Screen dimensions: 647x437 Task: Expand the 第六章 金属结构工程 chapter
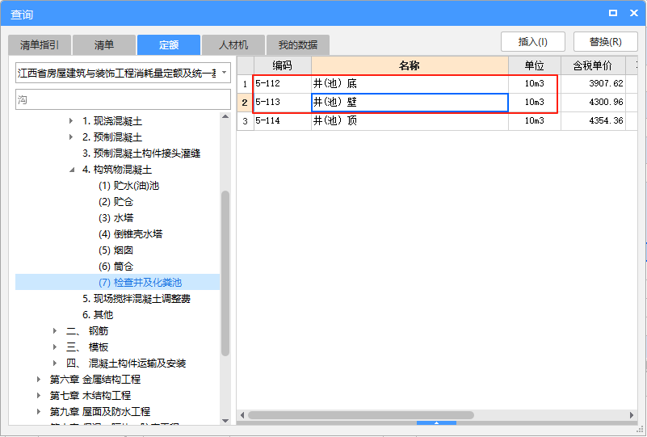coord(39,379)
